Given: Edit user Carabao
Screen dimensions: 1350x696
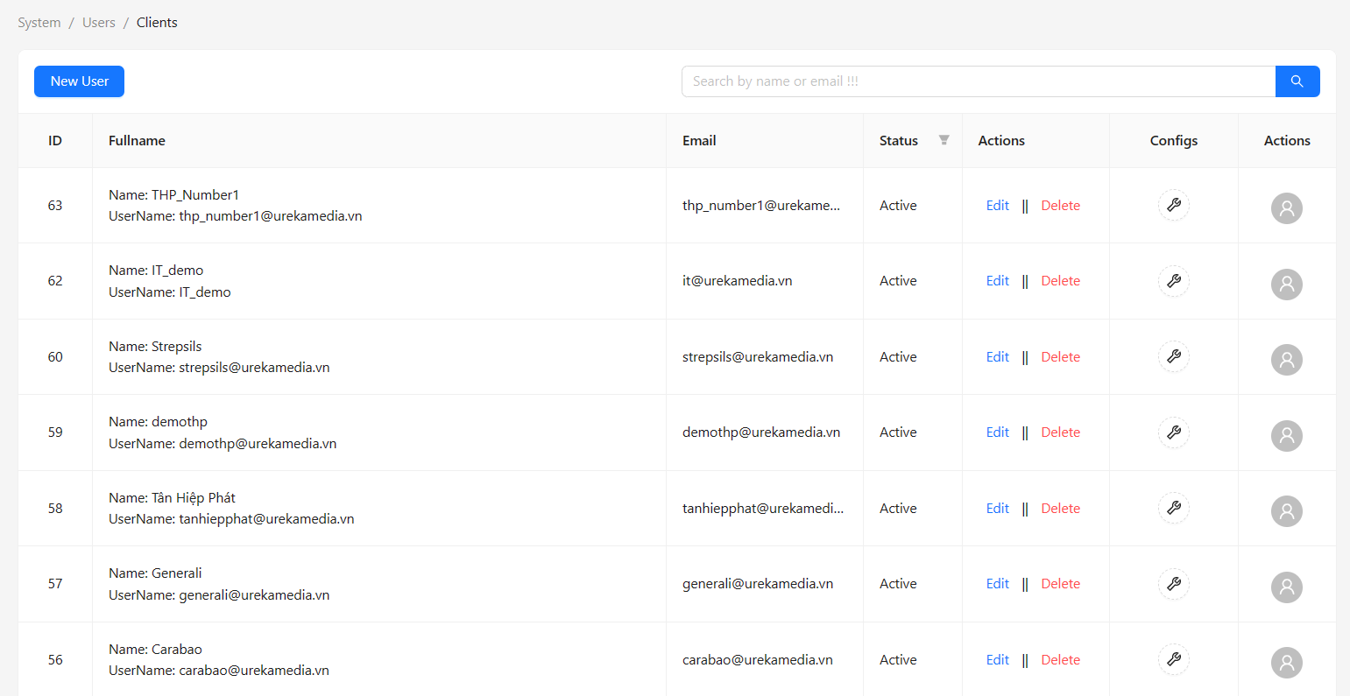Looking at the screenshot, I should coord(998,660).
